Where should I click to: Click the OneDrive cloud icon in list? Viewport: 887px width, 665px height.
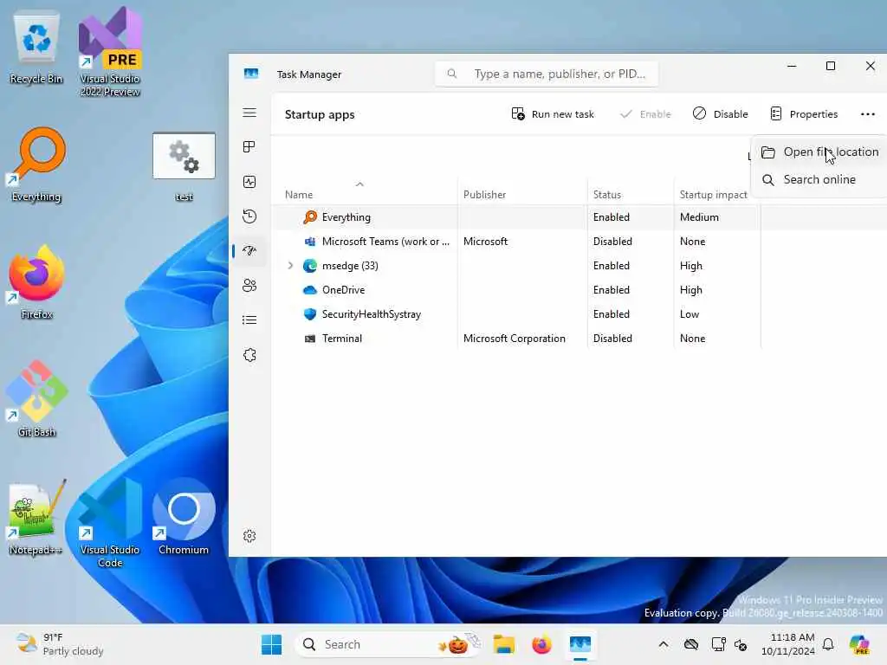[310, 290]
